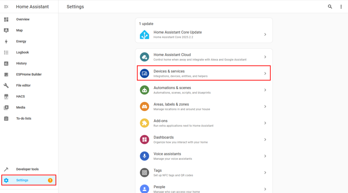Click chevron on Automations & scenes row
This screenshot has width=348, height=193.
tap(265, 90)
